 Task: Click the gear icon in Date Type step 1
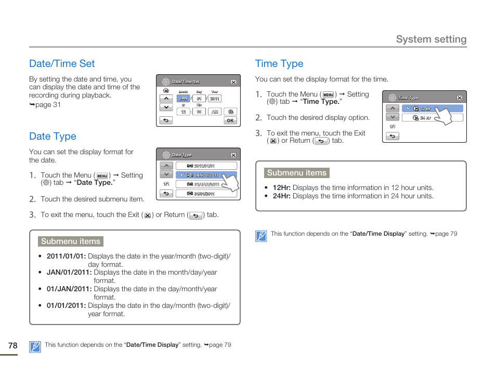click(x=46, y=183)
